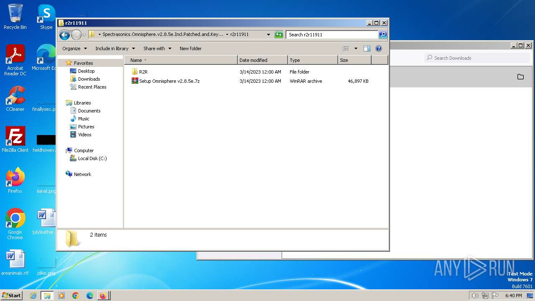
Task: Click into the Search r2r11911 field
Action: tap(332, 35)
